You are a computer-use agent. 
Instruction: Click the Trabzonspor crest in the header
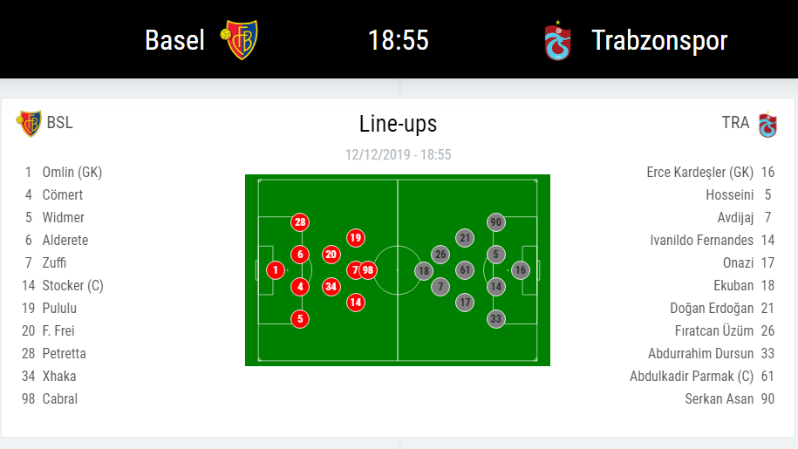click(x=558, y=41)
